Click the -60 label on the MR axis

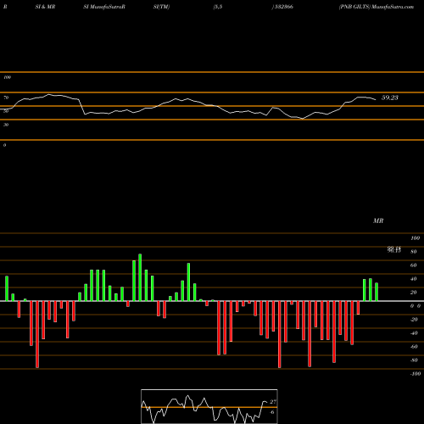(x=414, y=347)
